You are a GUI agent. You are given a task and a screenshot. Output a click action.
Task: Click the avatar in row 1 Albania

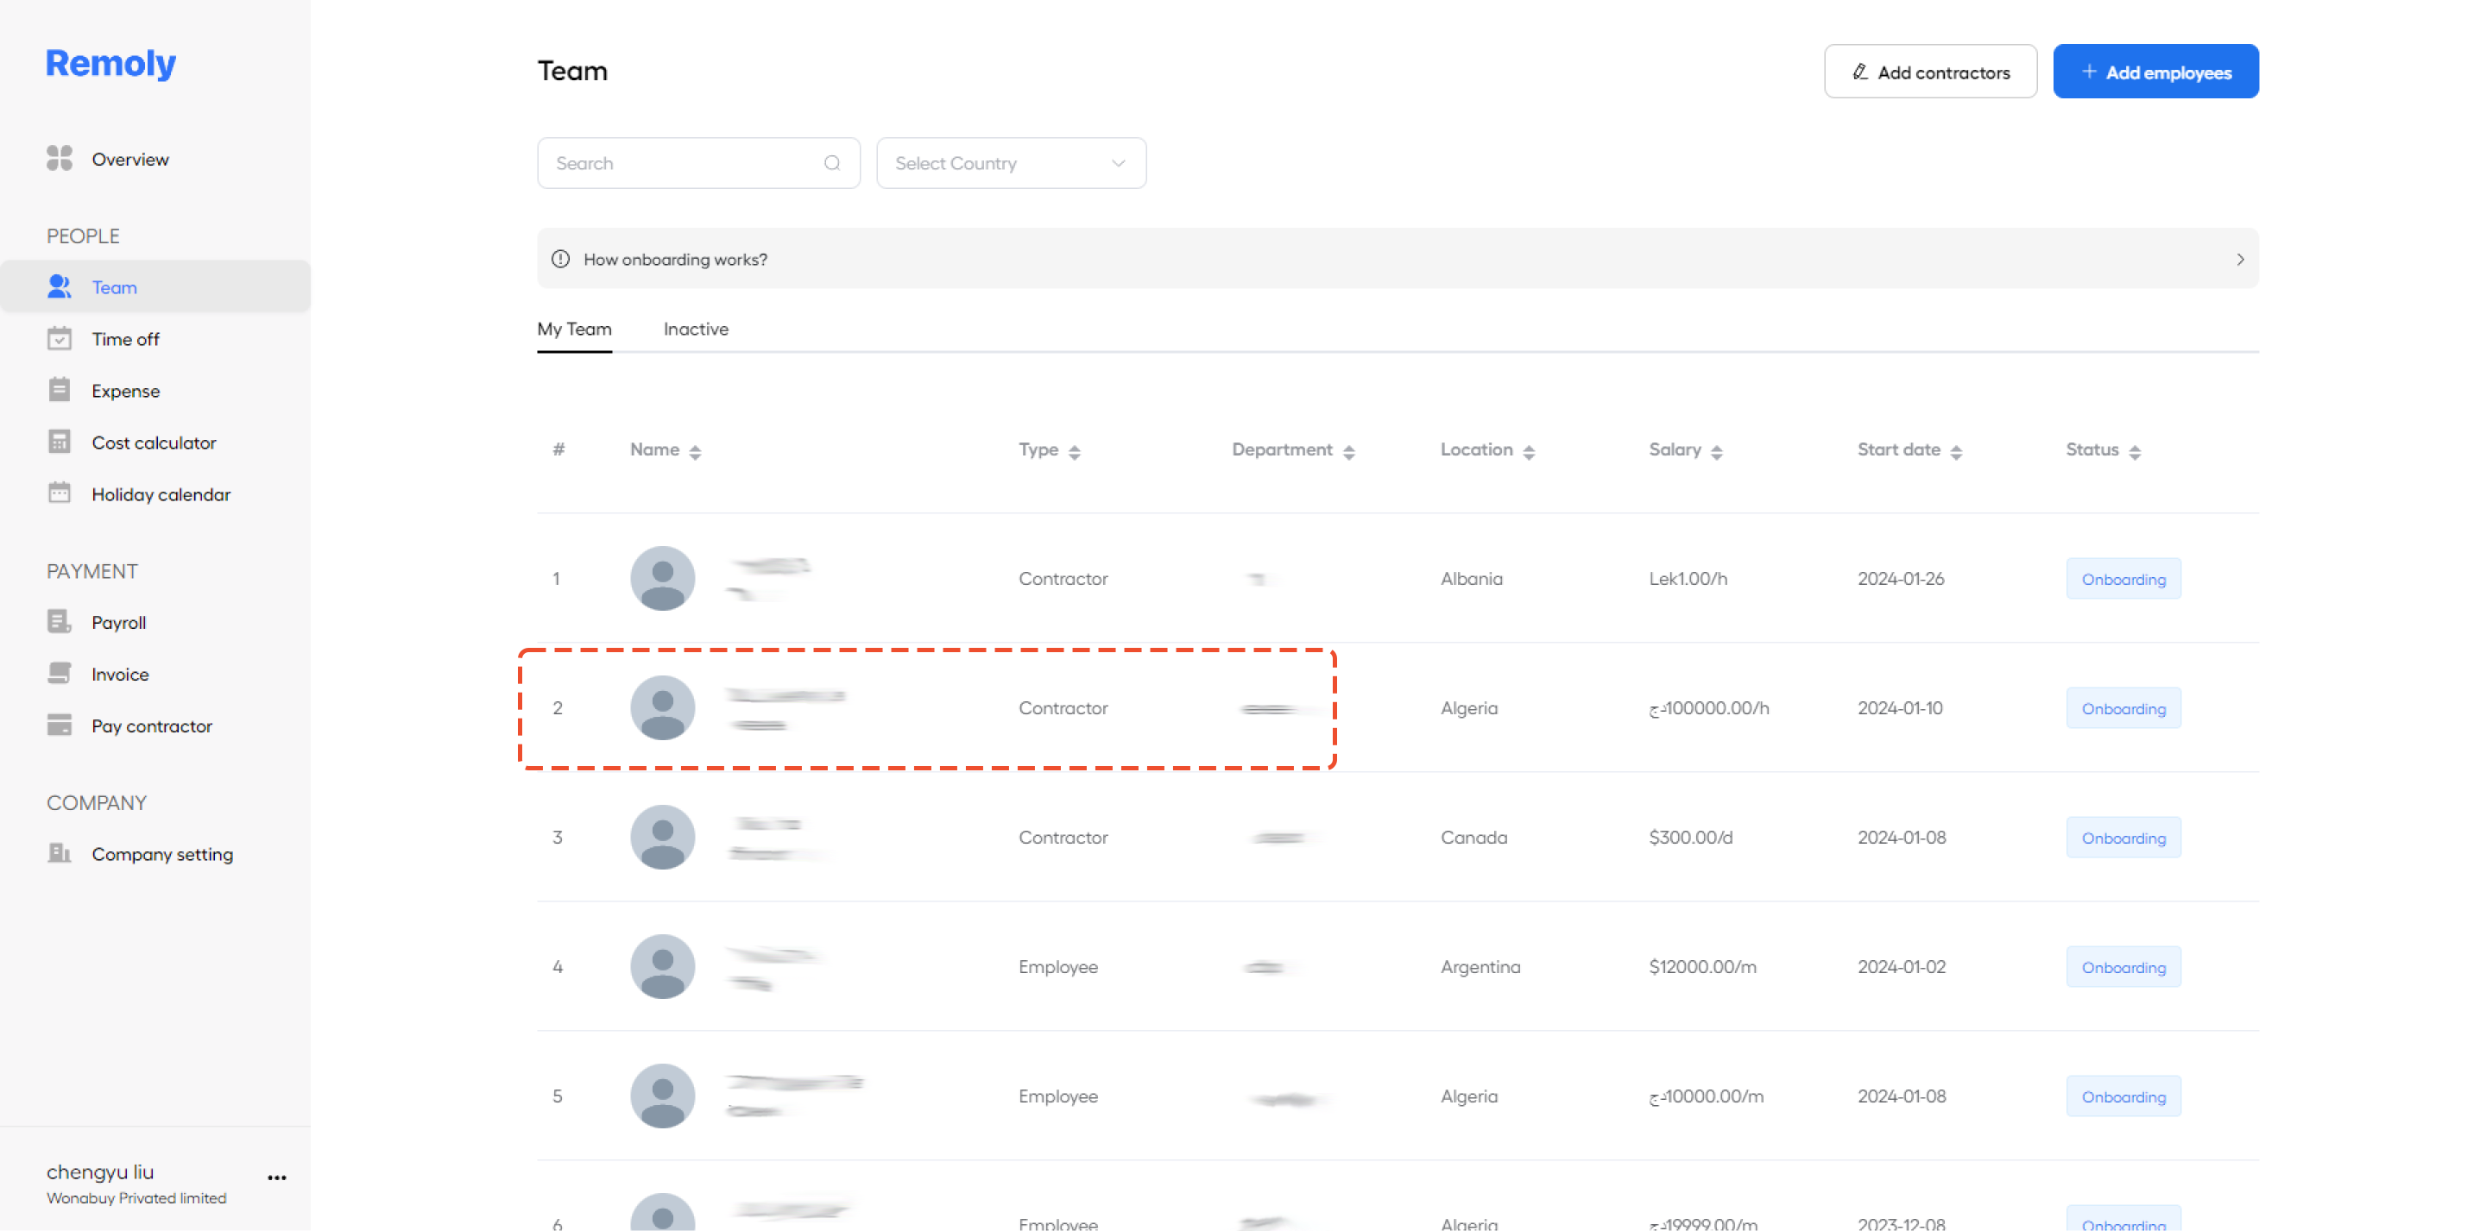pos(662,578)
